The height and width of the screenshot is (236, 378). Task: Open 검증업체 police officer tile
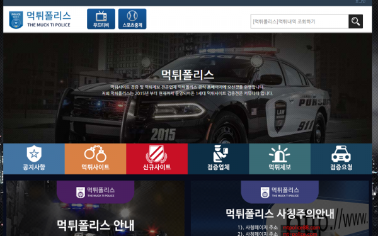[219, 159]
